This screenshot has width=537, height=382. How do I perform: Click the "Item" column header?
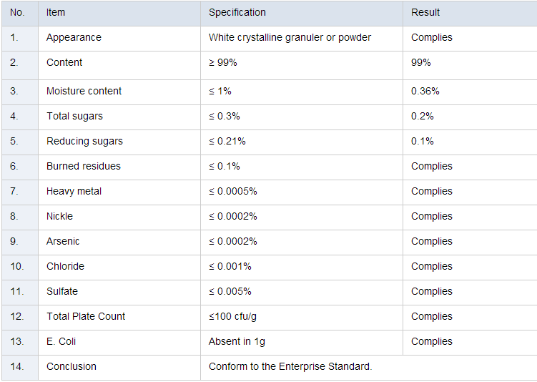pos(56,12)
